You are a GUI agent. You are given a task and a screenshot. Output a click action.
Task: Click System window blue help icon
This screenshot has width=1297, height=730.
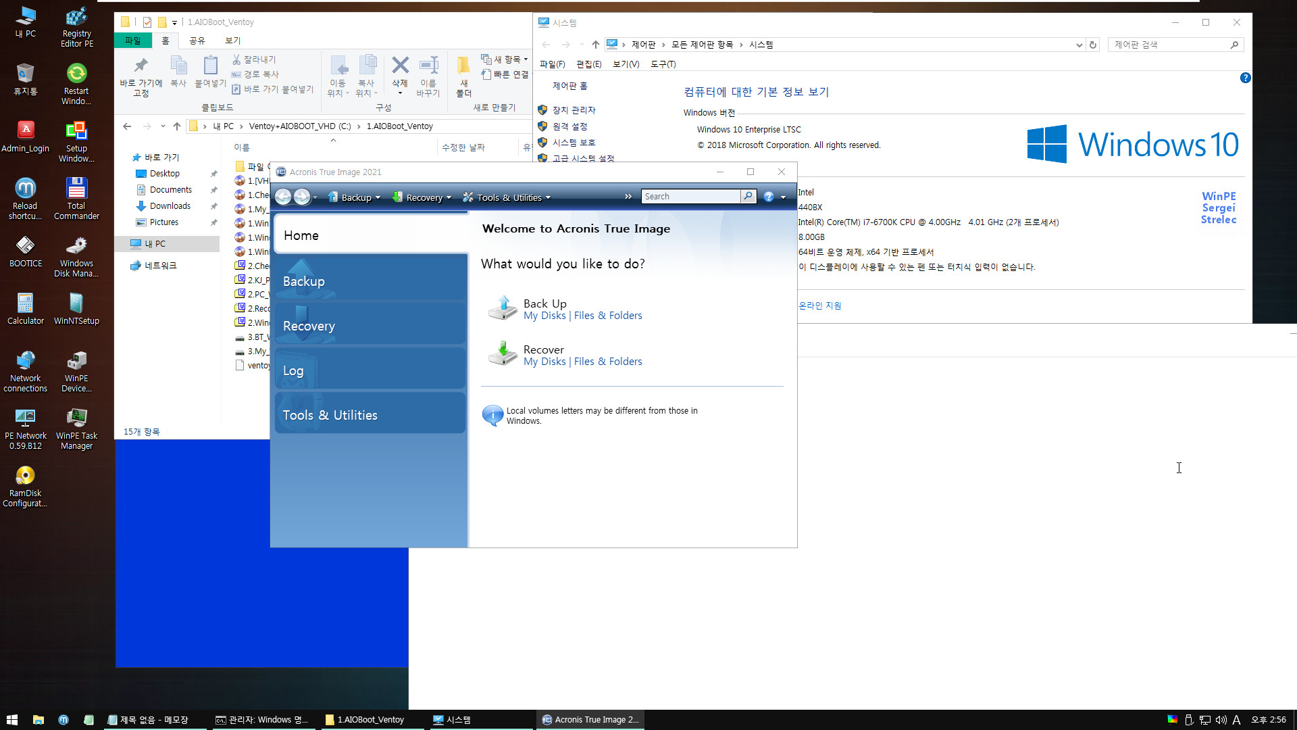coord(1245,78)
